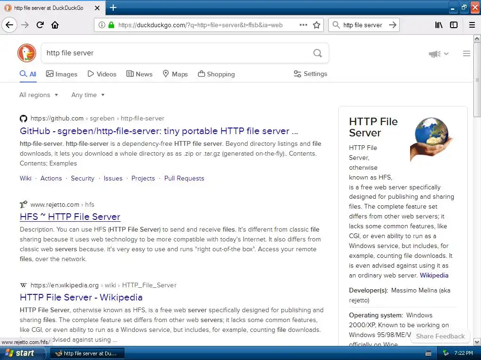Focus the Firefox search box text
The height and width of the screenshot is (360, 481).
(363, 25)
